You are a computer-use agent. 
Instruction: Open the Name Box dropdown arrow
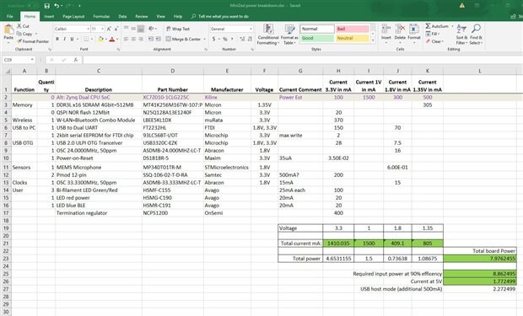[32, 60]
